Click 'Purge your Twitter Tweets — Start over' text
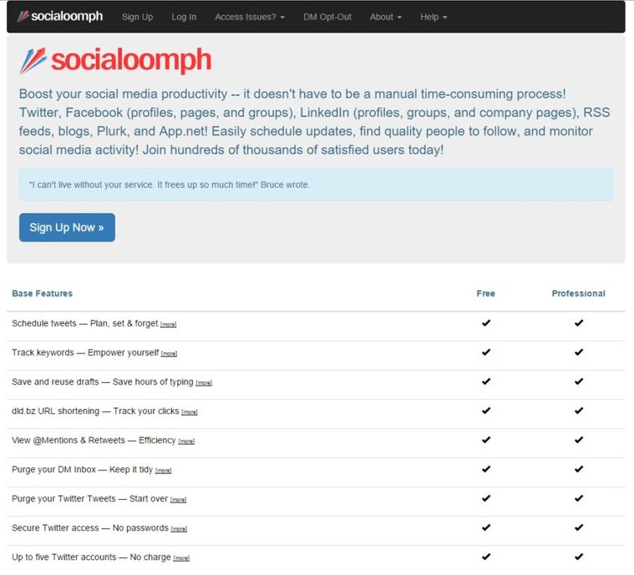Image resolution: width=634 pixels, height=575 pixels. tap(89, 498)
